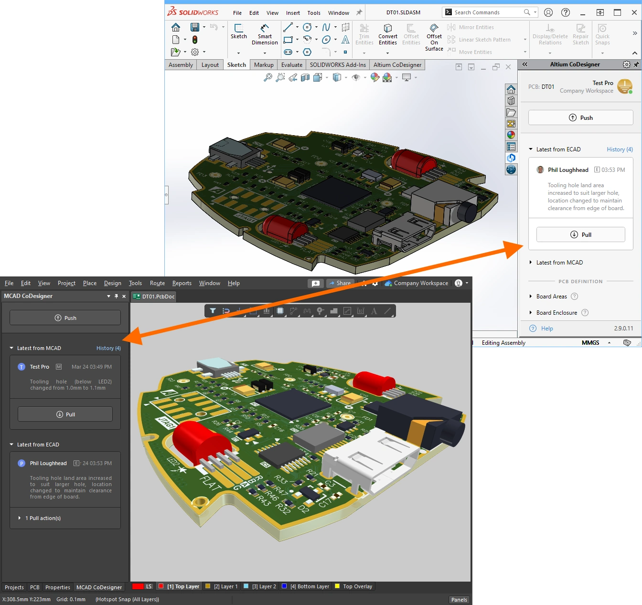Select the Ellipse sketch tool

click(x=326, y=40)
